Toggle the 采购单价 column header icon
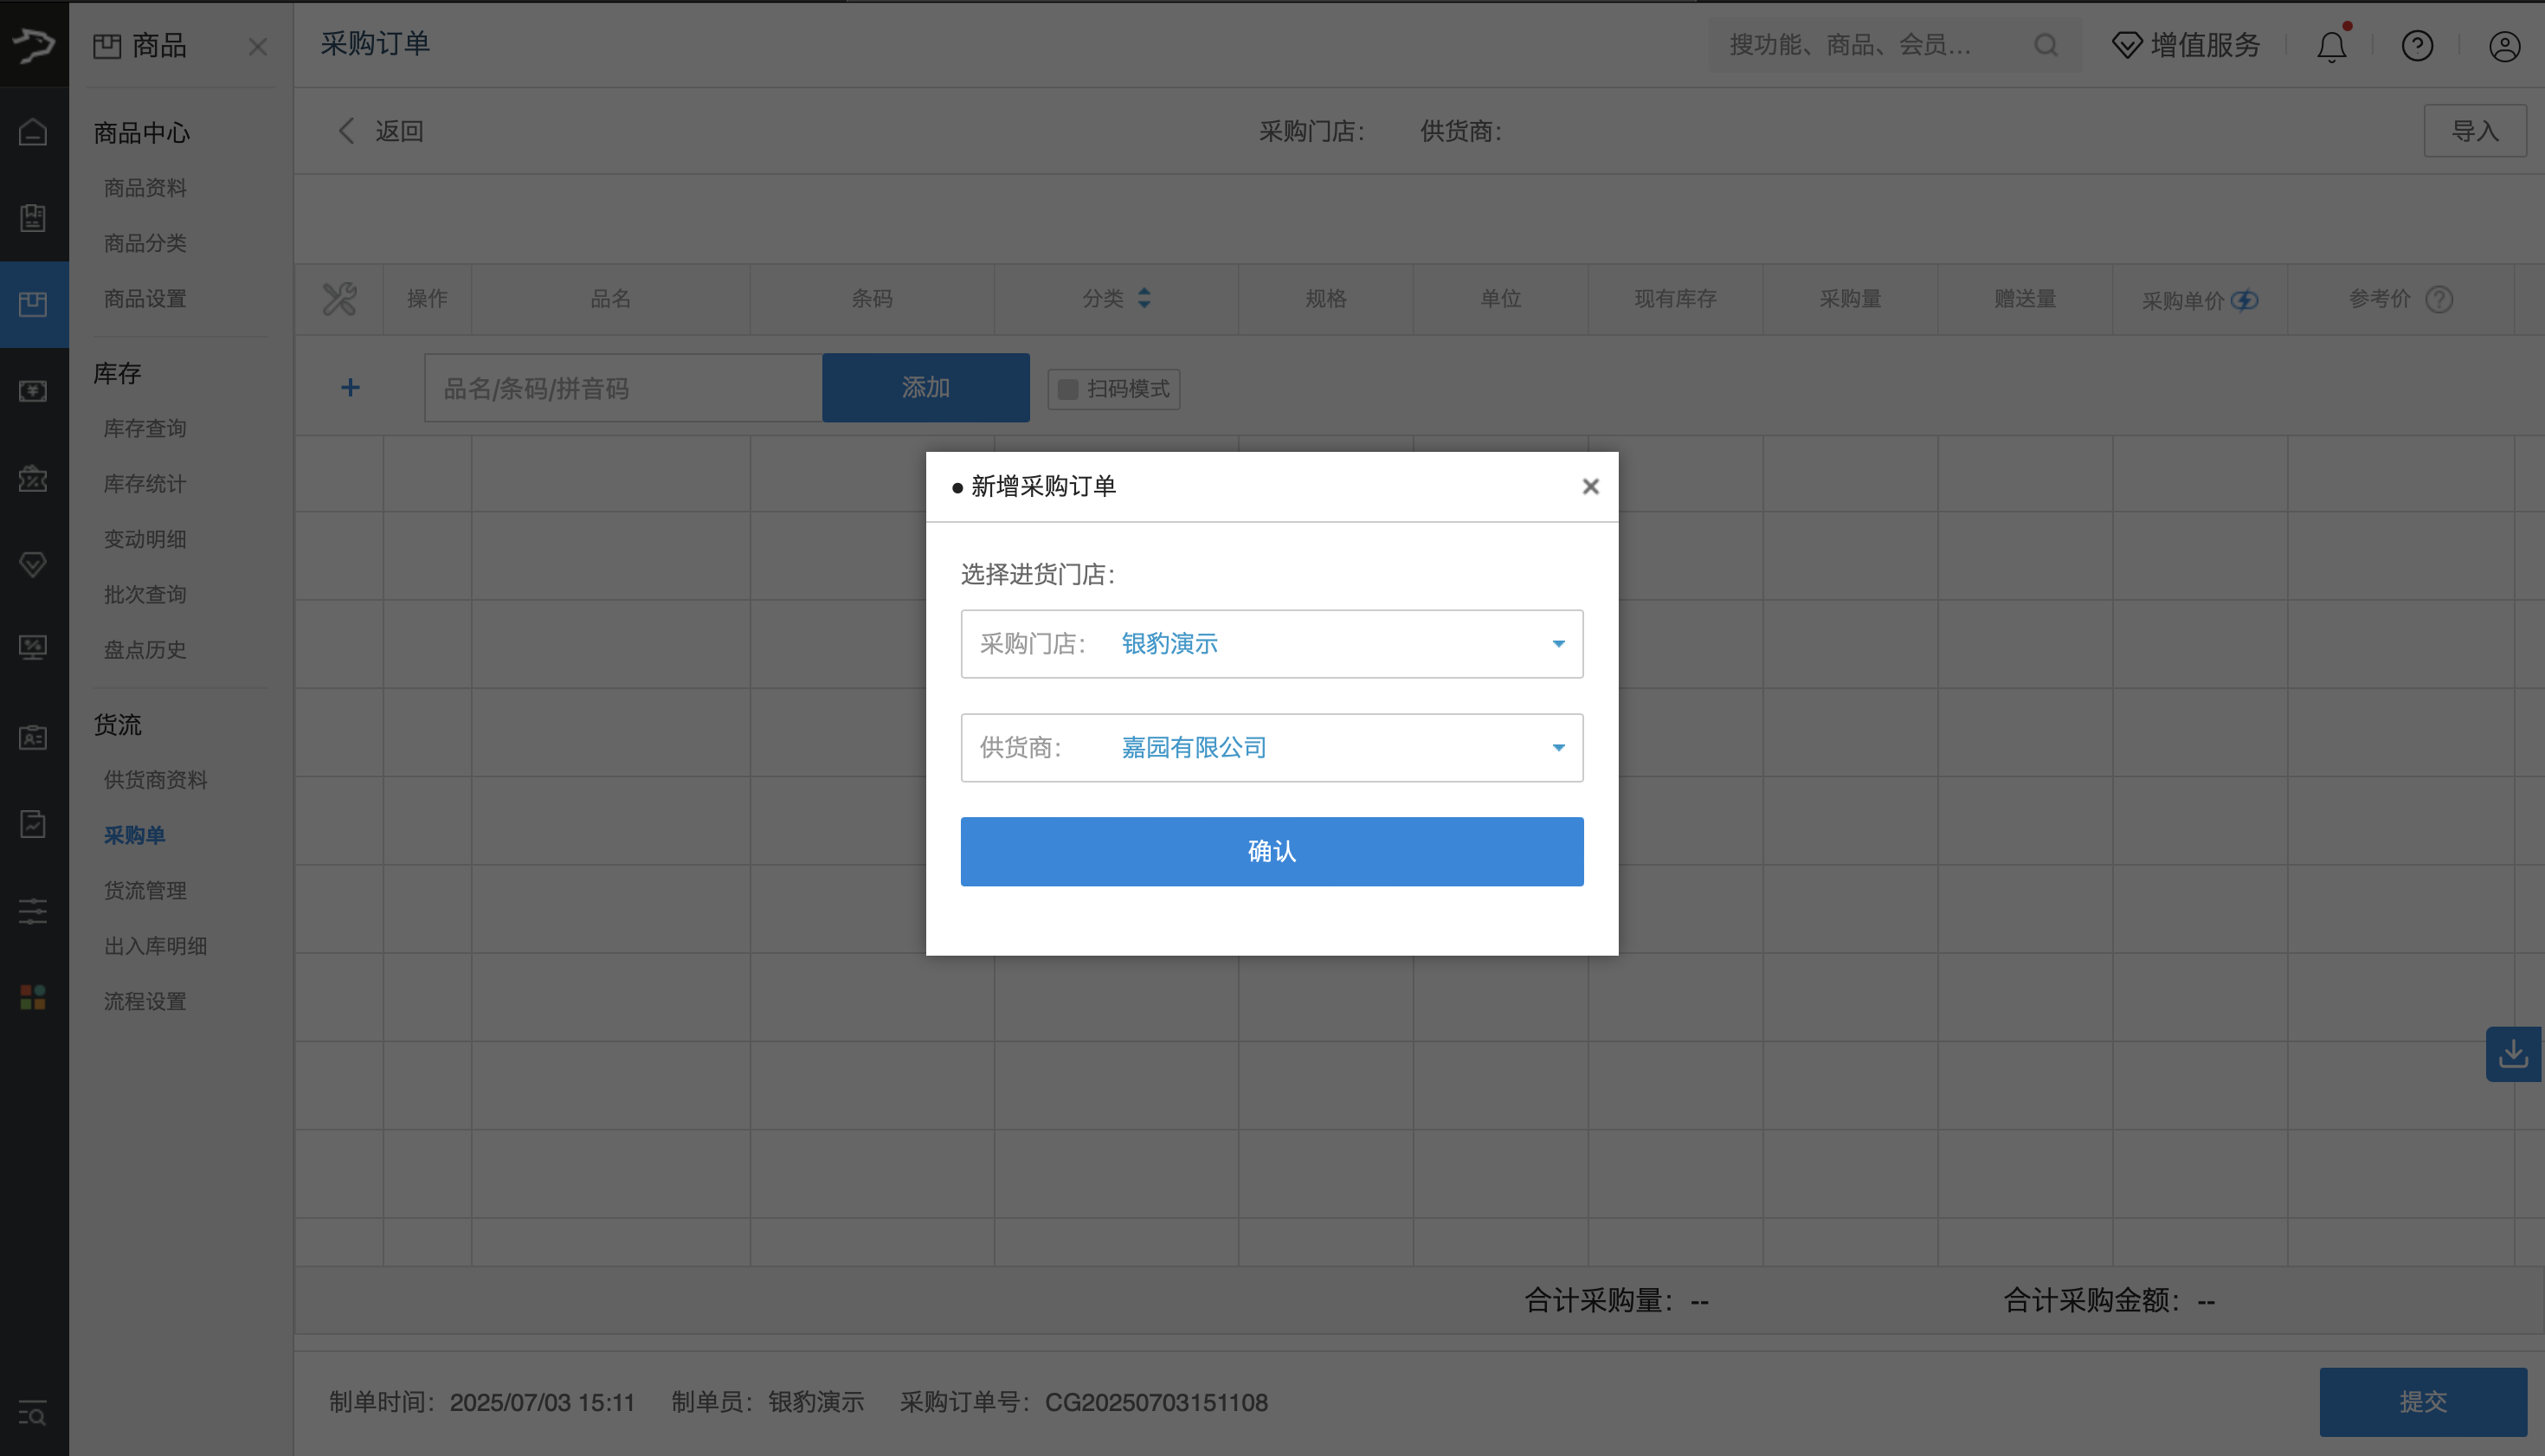The width and height of the screenshot is (2545, 1456). [x=2245, y=300]
